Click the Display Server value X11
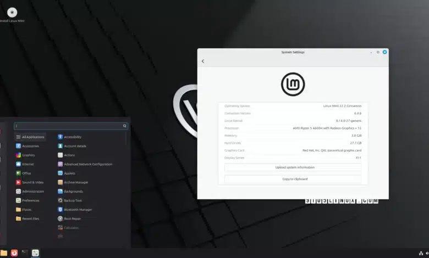 359,158
